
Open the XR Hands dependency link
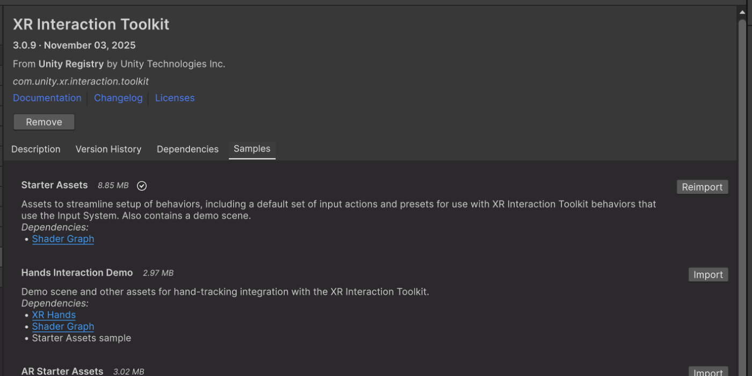(54, 315)
